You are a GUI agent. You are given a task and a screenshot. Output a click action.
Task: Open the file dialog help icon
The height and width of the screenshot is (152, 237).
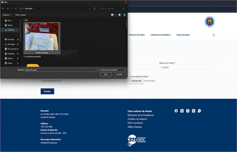124,15
